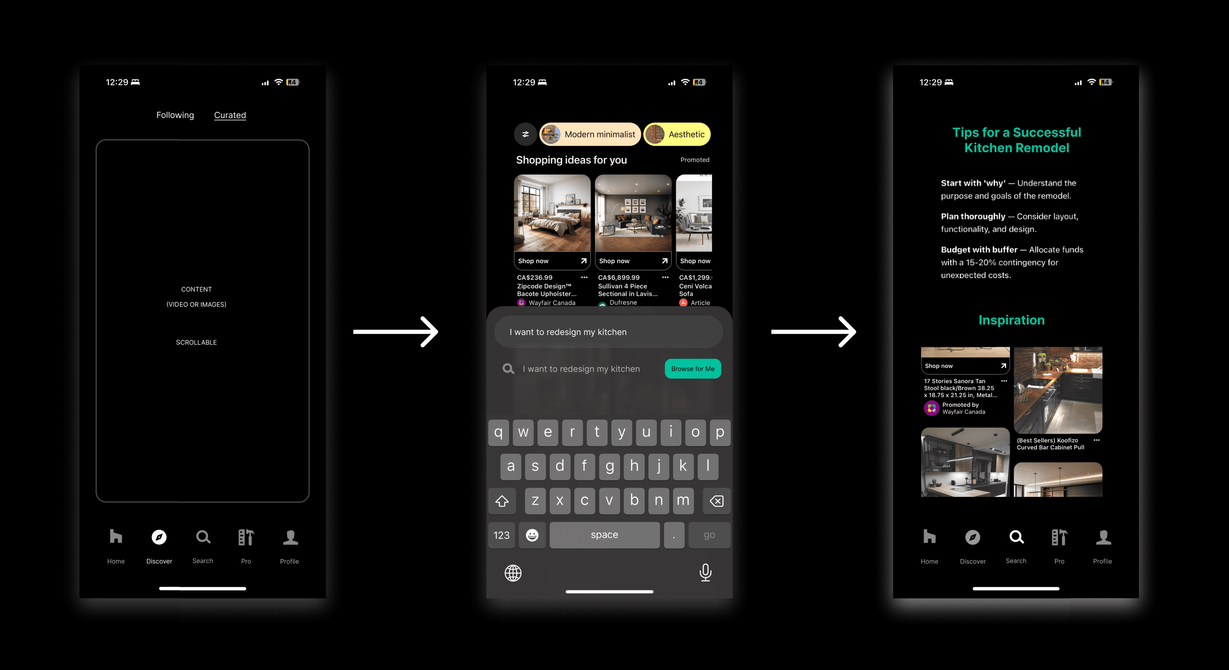The width and height of the screenshot is (1229, 670).
Task: Tap the globe/language icon on keyboard
Action: (x=512, y=573)
